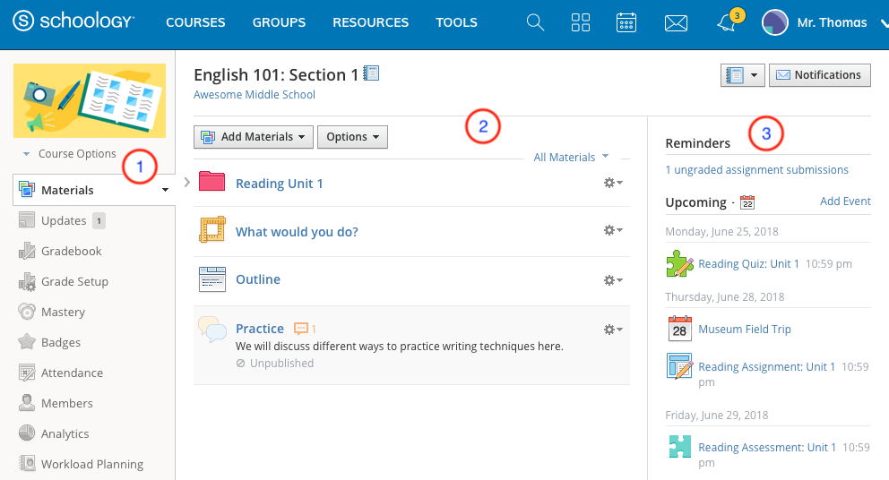
Task: Select Members in the sidebar
Action: click(67, 403)
